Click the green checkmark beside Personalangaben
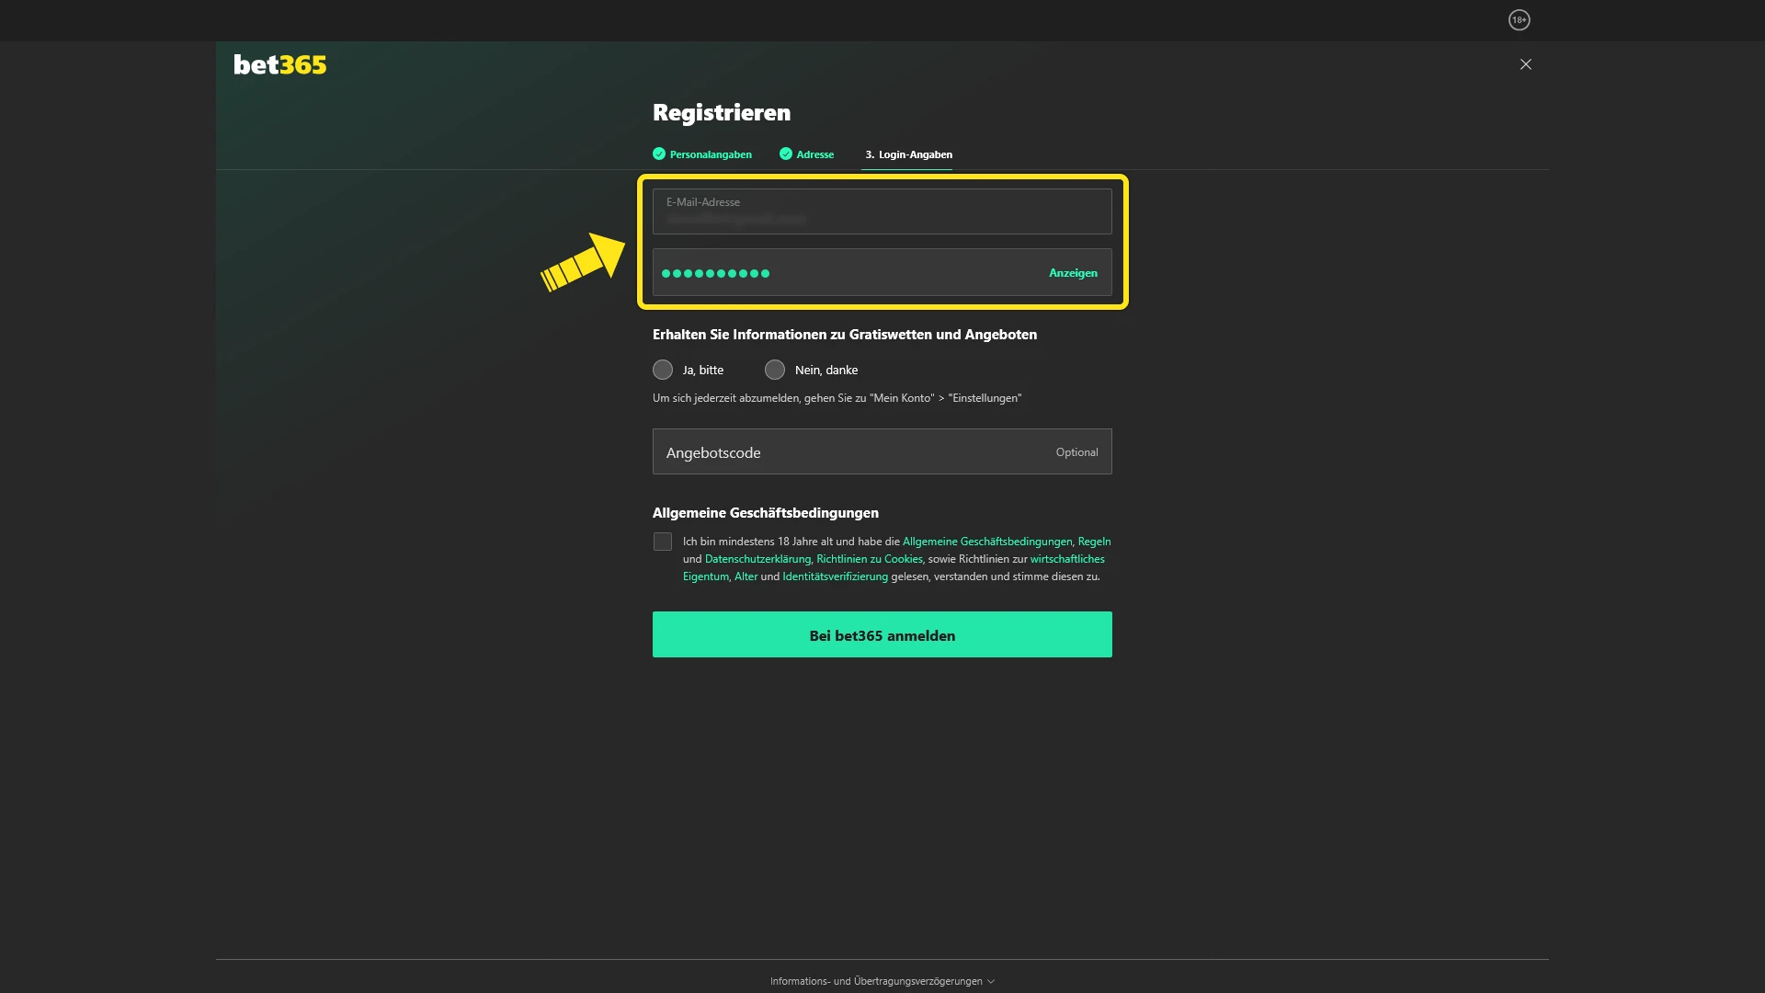This screenshot has height=993, width=1765. click(x=658, y=154)
